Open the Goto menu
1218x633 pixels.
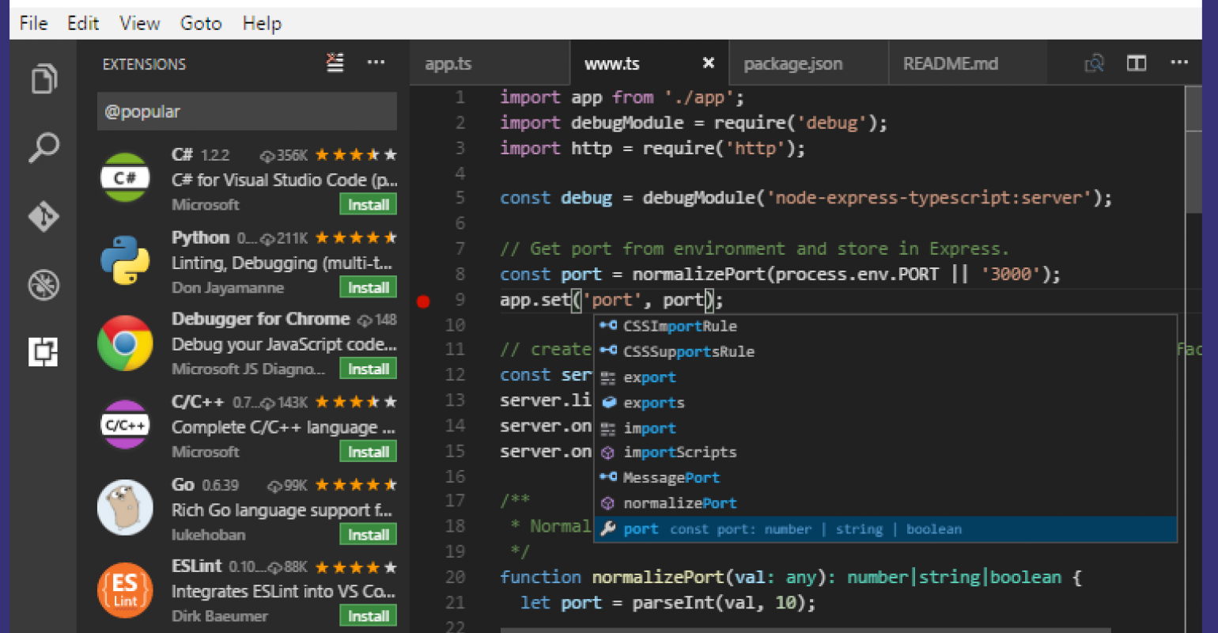pos(200,23)
